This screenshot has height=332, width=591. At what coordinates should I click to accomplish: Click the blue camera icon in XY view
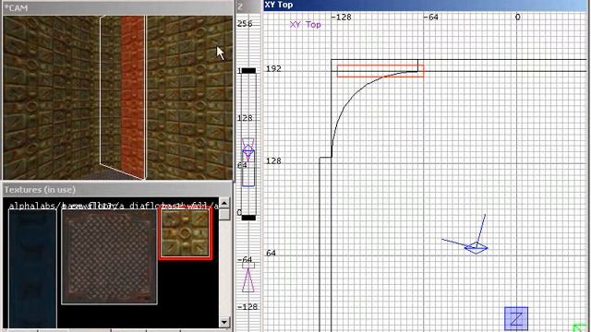[x=476, y=248]
